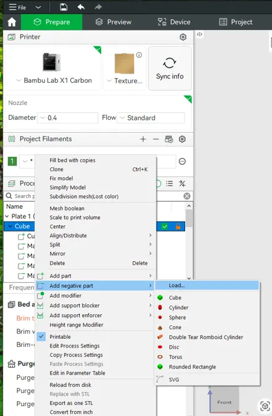Open the File menu dropdown arrow
272x416 pixels.
click(38, 7)
